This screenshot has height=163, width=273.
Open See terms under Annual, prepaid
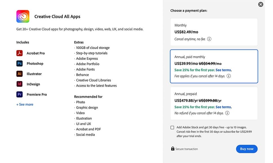[x=223, y=107]
